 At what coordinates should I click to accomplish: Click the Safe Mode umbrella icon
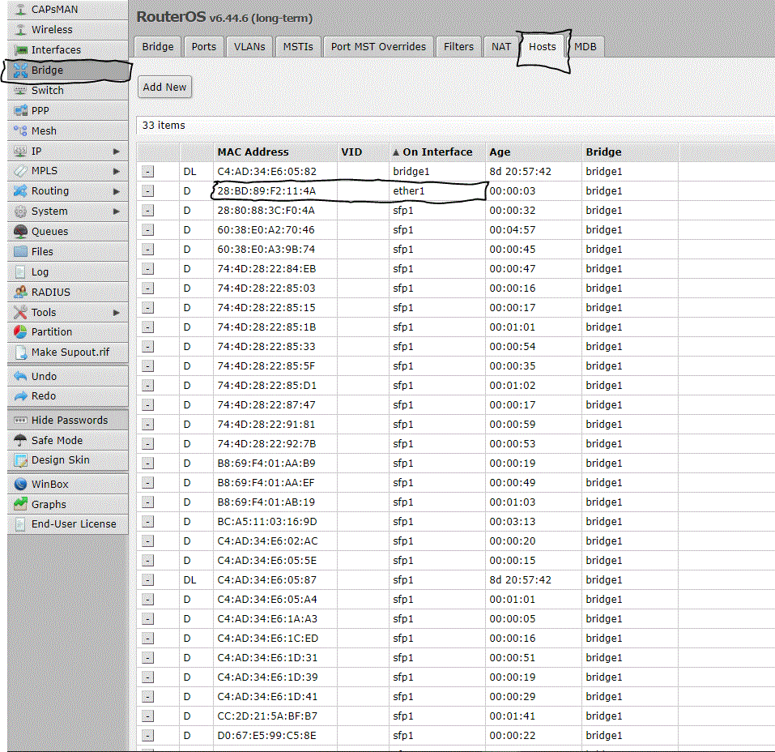20,441
